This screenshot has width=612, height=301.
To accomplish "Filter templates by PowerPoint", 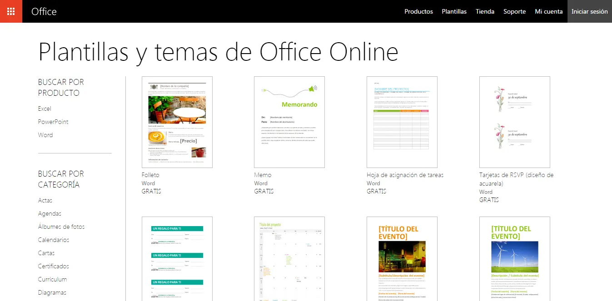I will pos(53,122).
